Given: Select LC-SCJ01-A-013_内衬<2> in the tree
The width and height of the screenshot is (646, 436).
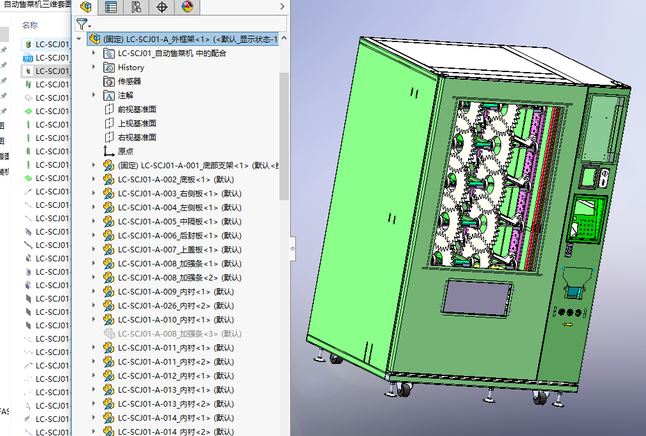Looking at the screenshot, I should pos(176,404).
